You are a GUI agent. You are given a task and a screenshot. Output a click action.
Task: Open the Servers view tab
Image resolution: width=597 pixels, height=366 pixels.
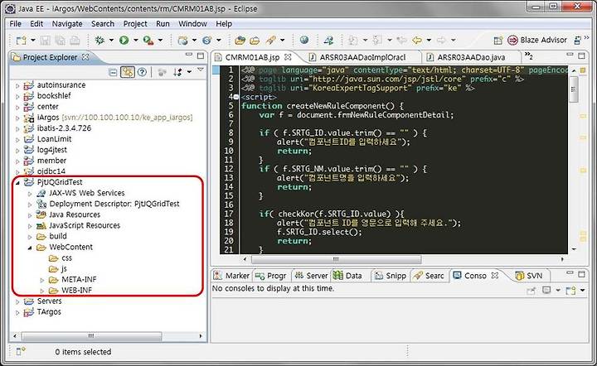tap(312, 276)
